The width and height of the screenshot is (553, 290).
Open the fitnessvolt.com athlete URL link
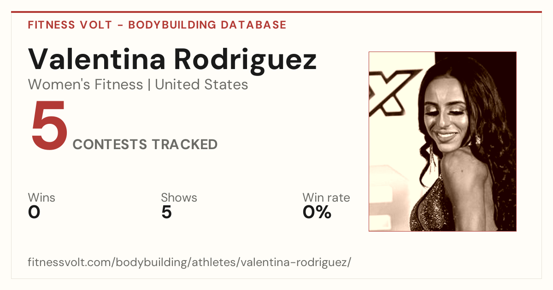[189, 262]
